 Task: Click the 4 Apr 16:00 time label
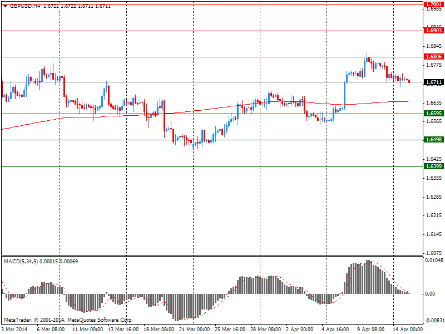point(335,330)
